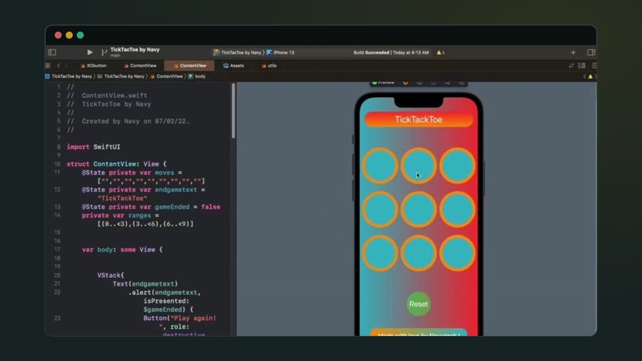Viewport: 642px width, 361px height.
Task: Tap the top-right circle on the game board
Action: (x=457, y=165)
